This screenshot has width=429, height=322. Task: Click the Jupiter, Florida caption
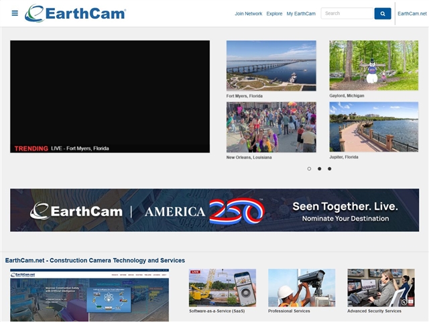click(x=344, y=157)
